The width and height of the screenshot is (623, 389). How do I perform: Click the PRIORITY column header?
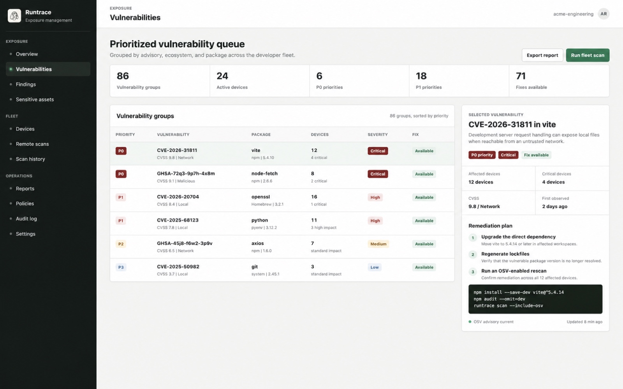125,135
